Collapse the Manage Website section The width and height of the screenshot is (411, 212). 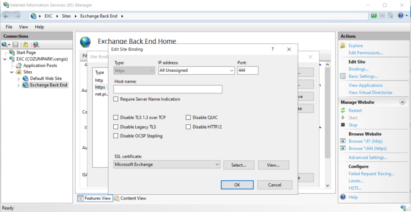pyautogui.click(x=402, y=102)
